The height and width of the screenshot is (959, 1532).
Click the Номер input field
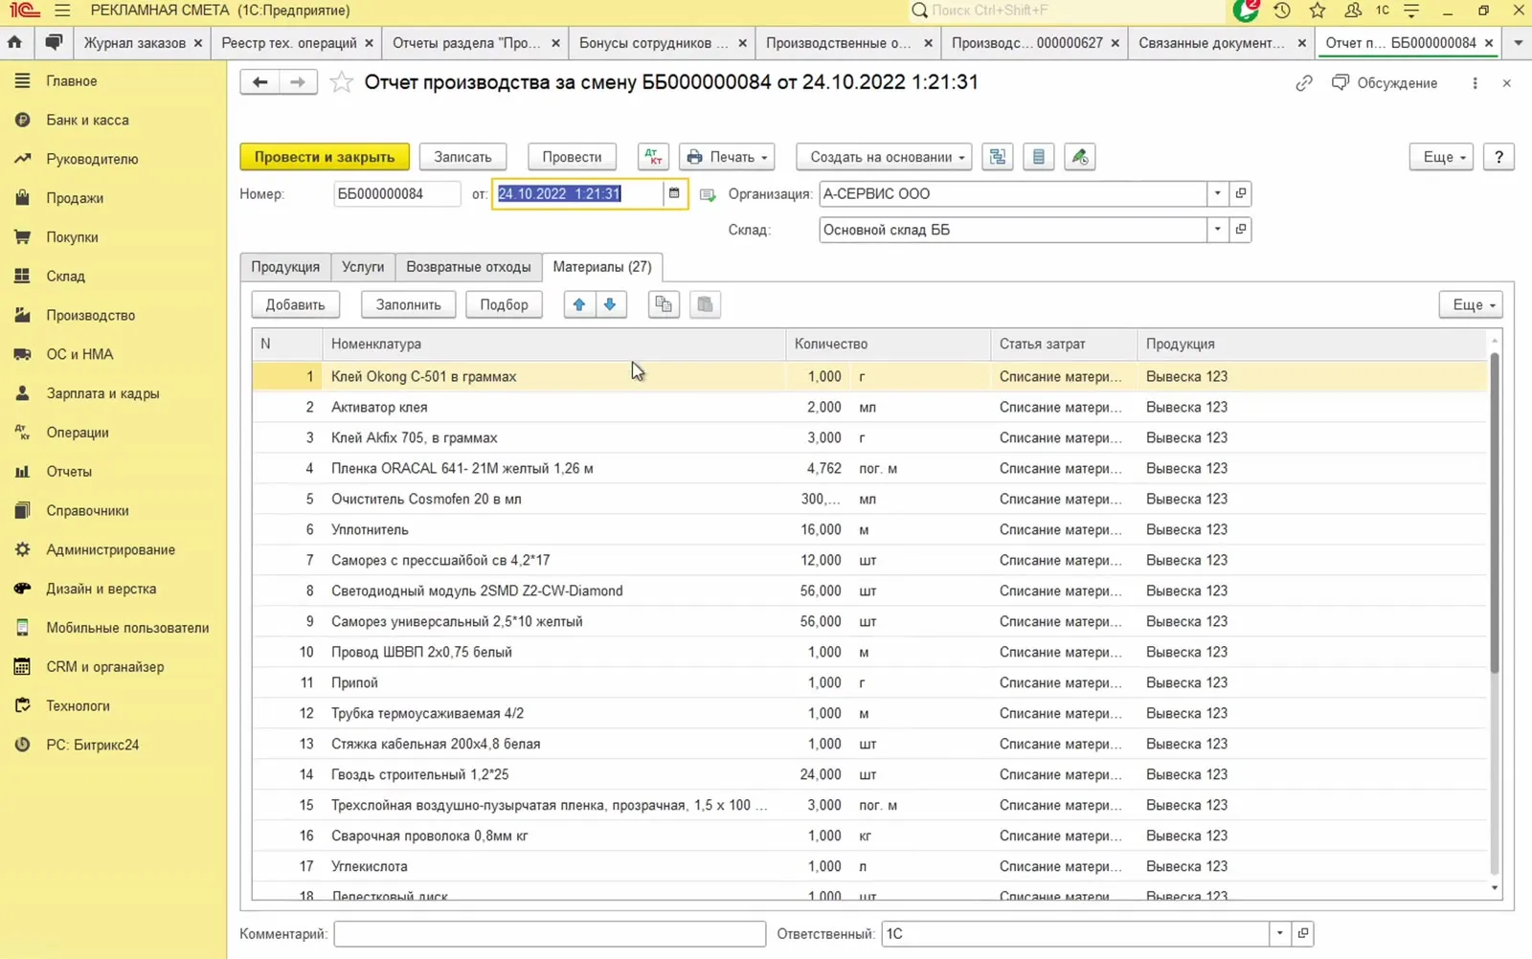396,193
